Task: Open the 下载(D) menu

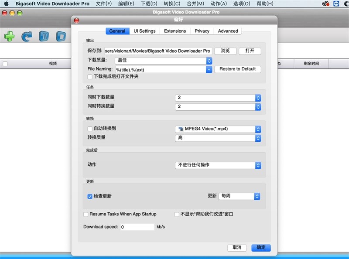Action: coord(149,3)
